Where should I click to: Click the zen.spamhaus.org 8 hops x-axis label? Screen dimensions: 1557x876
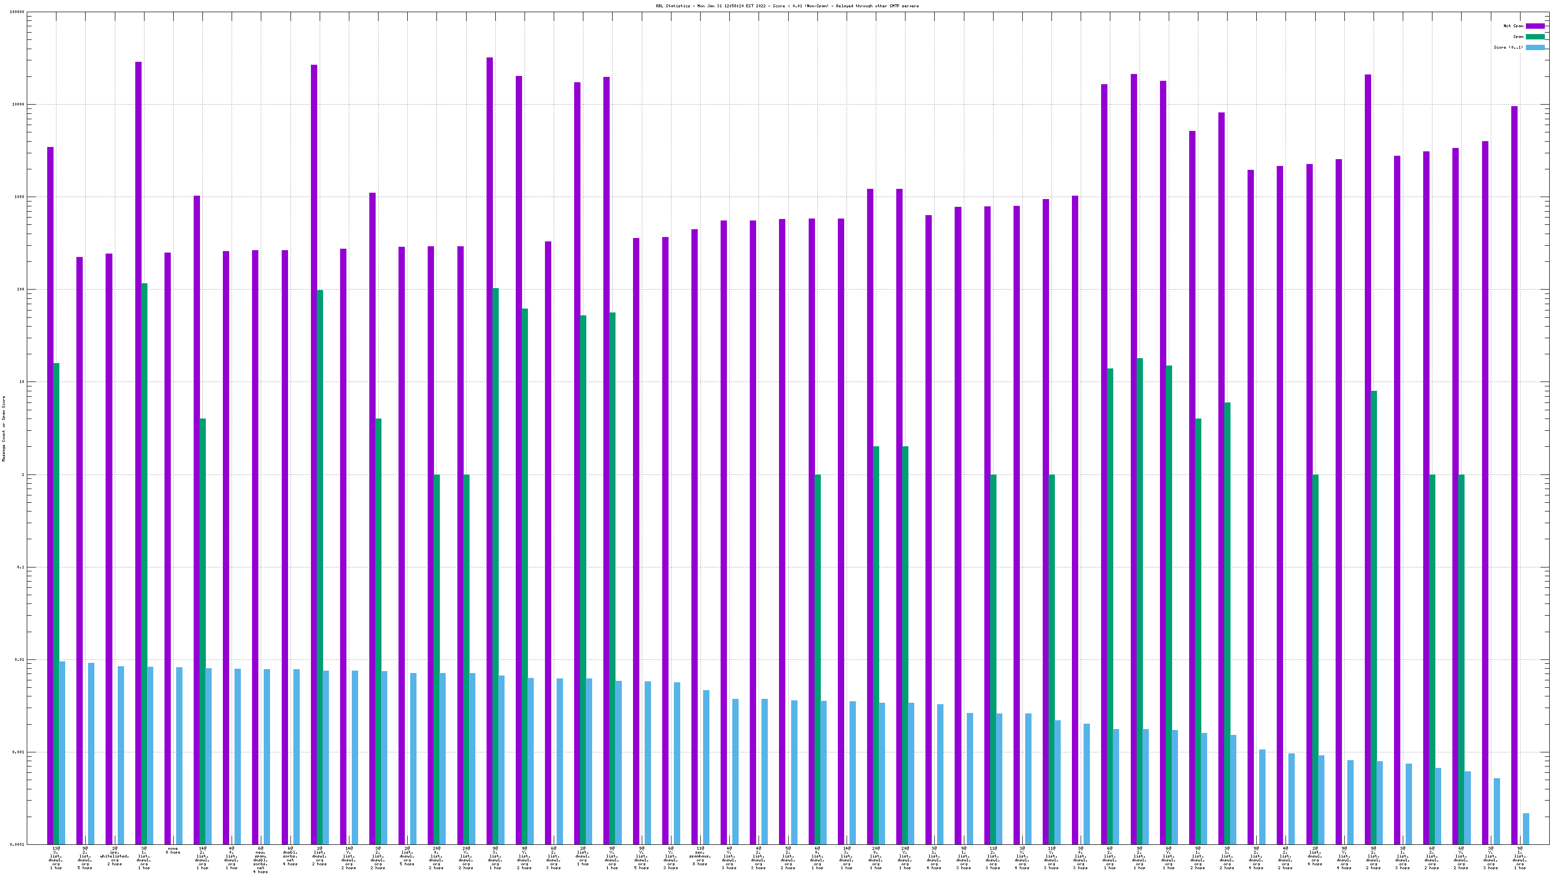(700, 856)
